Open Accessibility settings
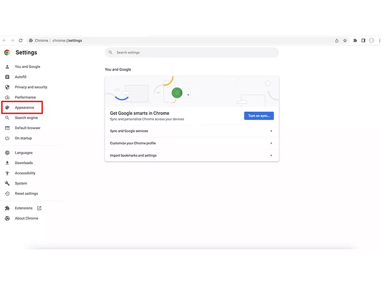 coord(25,173)
